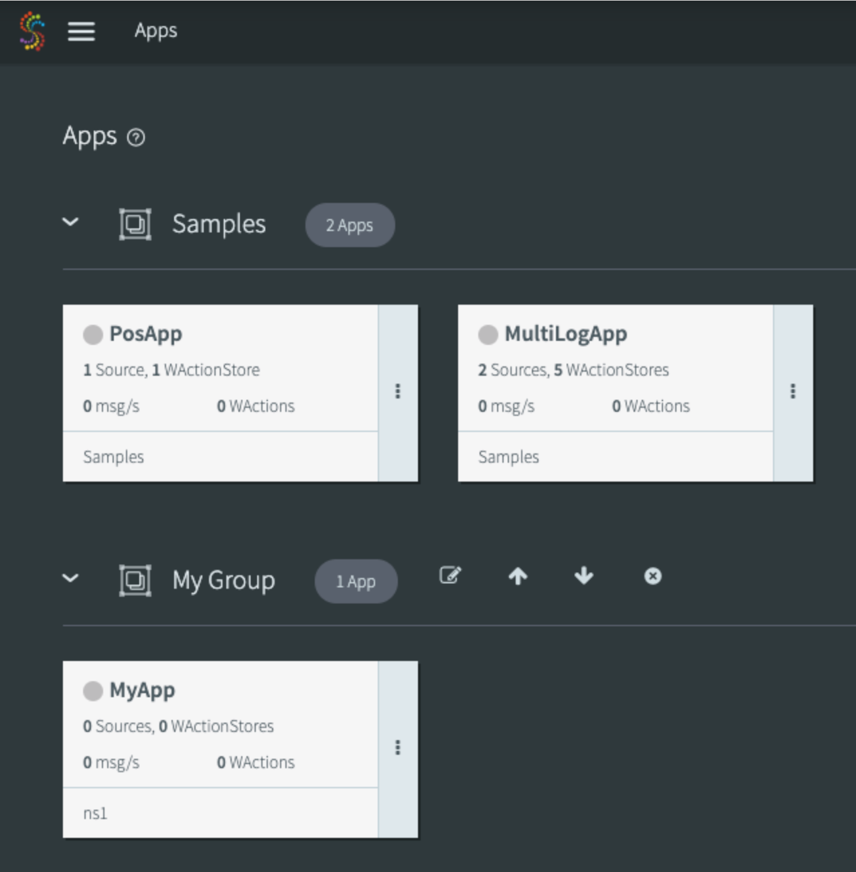Collapse the Samples group chevron
856x872 pixels.
coord(70,222)
